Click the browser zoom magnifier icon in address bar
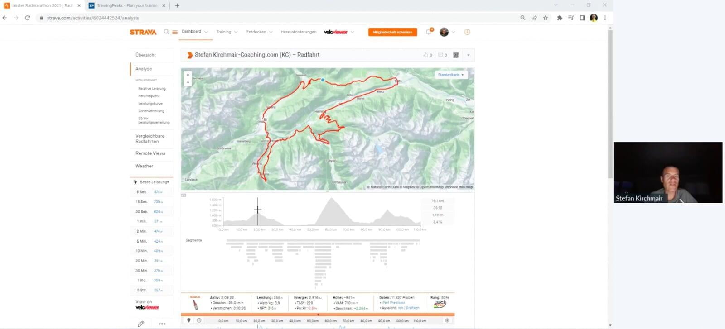The width and height of the screenshot is (725, 329). [523, 18]
